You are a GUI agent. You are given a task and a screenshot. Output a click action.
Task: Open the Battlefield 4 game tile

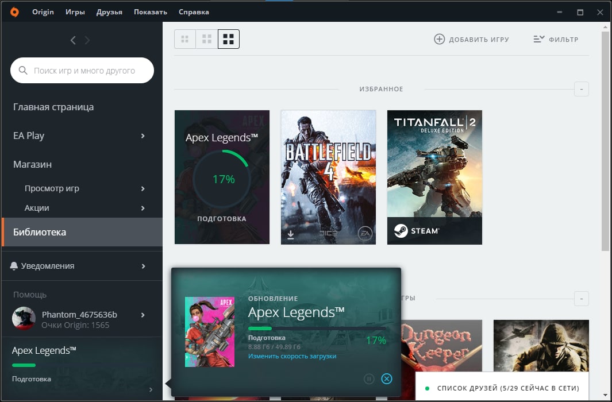[x=328, y=177]
